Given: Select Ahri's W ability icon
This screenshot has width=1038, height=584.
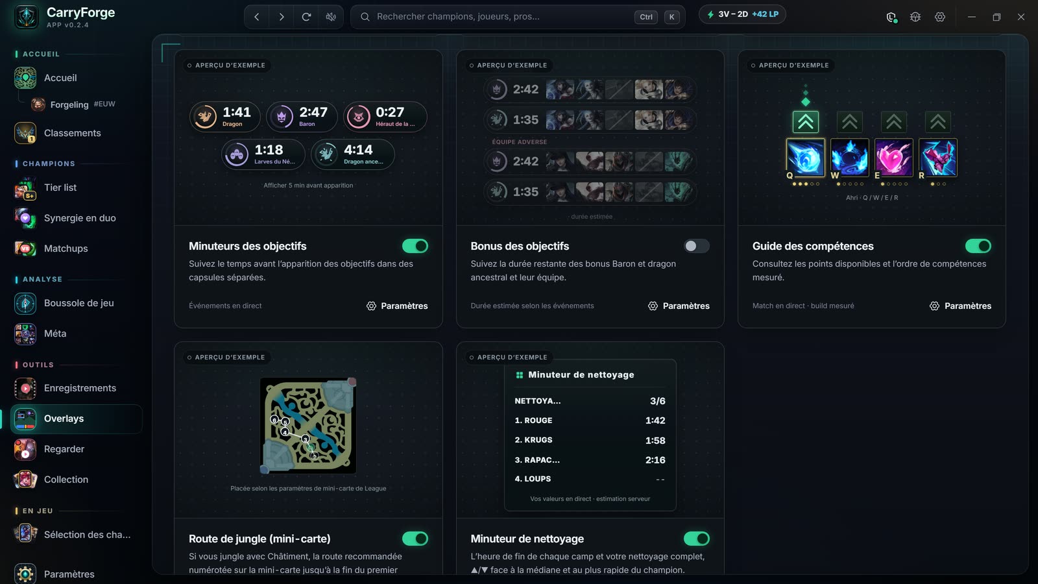Looking at the screenshot, I should coord(850,158).
